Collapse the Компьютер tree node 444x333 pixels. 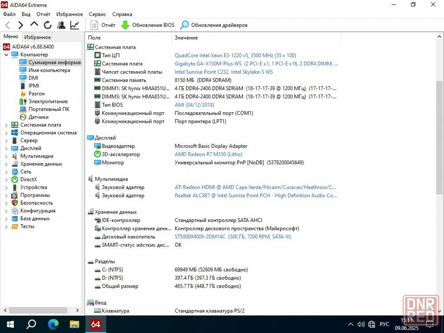tap(6, 55)
